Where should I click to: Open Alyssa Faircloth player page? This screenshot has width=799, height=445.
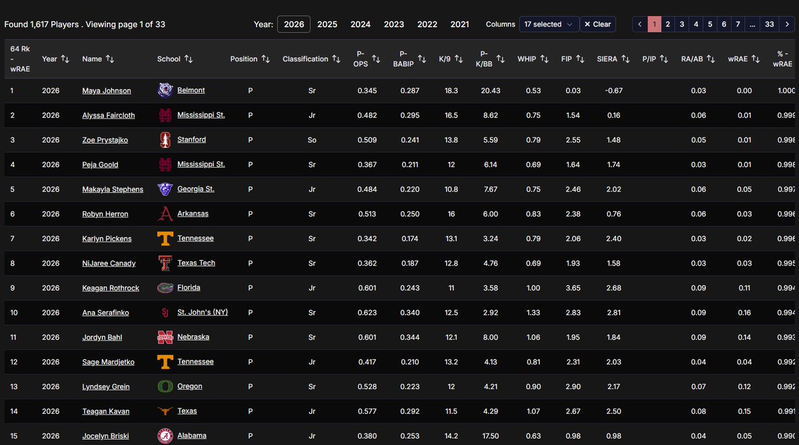109,115
